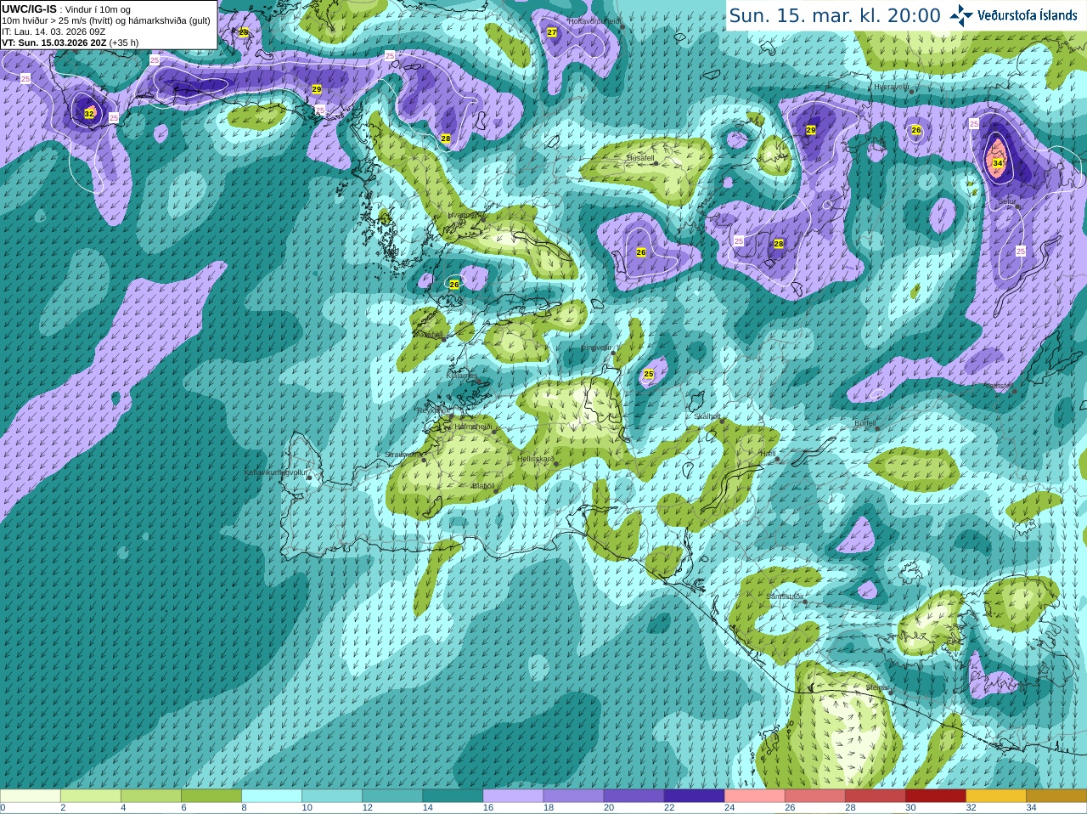This screenshot has width=1087, height=814.
Task: Click the IT: Lau. 14. 03. 2026 09Z line
Action: click(54, 31)
